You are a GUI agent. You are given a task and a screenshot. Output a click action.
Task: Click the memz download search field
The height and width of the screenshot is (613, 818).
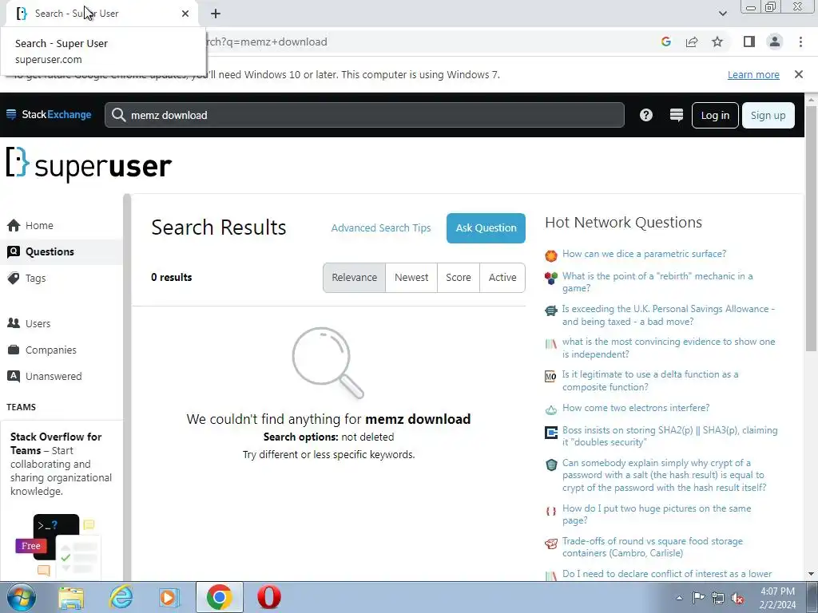coord(364,115)
